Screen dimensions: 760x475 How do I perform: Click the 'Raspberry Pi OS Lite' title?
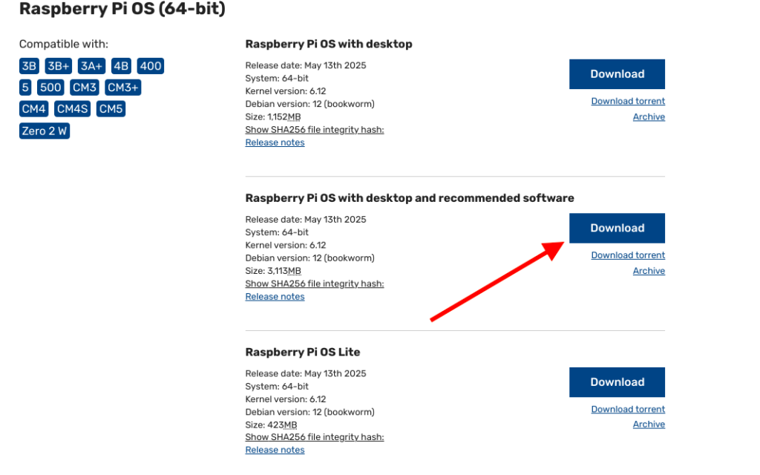click(303, 353)
